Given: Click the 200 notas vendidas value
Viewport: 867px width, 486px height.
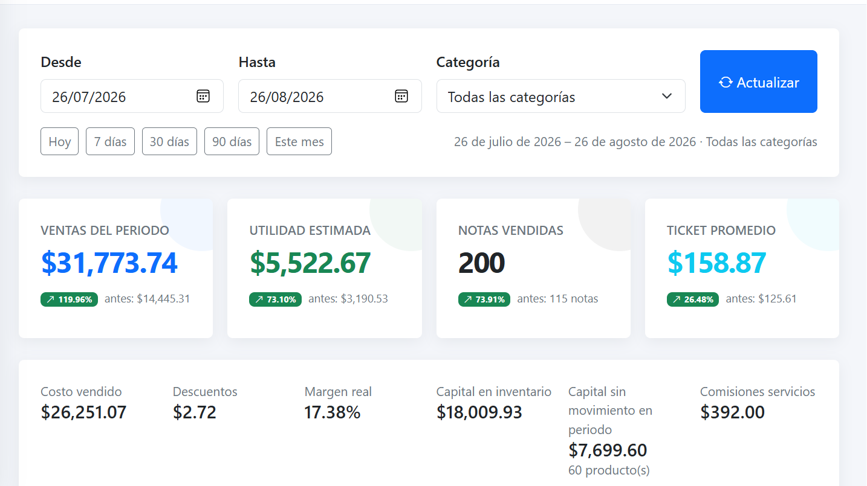Looking at the screenshot, I should pyautogui.click(x=482, y=263).
